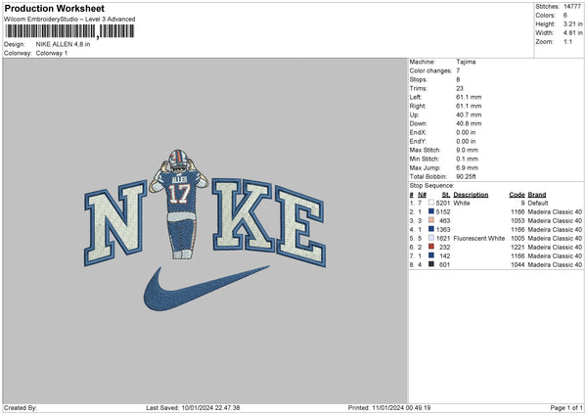Image resolution: width=587 pixels, height=415 pixels.
Task: Click the Colors value 6
Action: (564, 16)
